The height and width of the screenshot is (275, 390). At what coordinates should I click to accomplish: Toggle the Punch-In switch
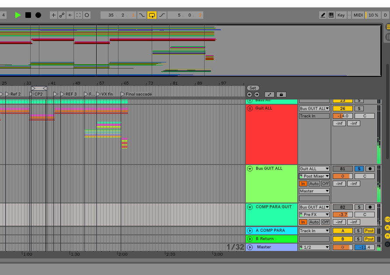(142, 15)
